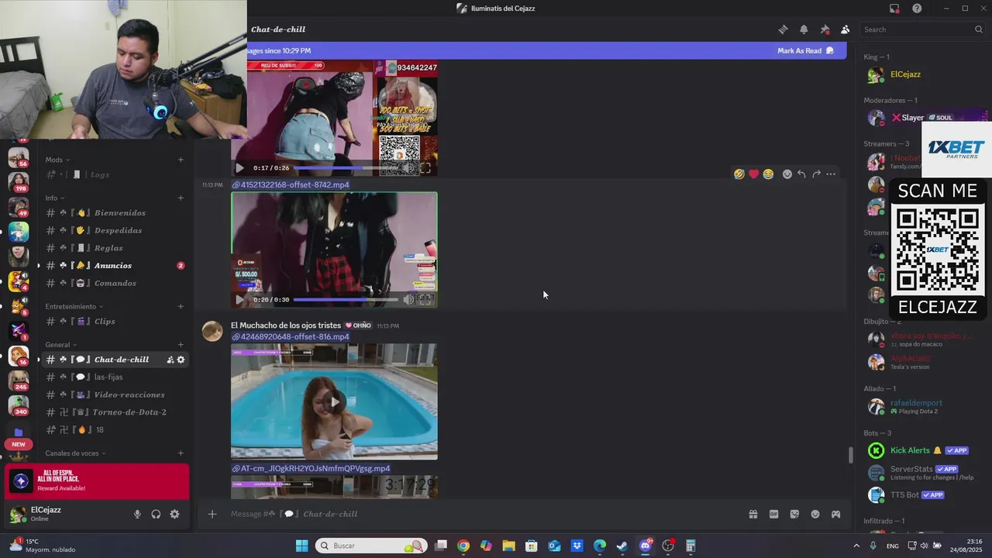Viewport: 992px width, 558px height.
Task: Open the emoji picker in message bar
Action: (815, 514)
